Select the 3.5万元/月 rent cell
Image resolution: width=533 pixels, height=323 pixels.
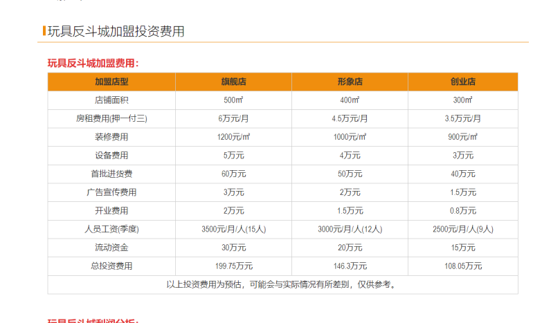pos(463,118)
